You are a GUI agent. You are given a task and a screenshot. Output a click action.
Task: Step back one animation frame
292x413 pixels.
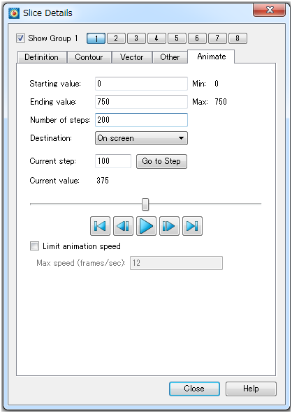click(123, 226)
